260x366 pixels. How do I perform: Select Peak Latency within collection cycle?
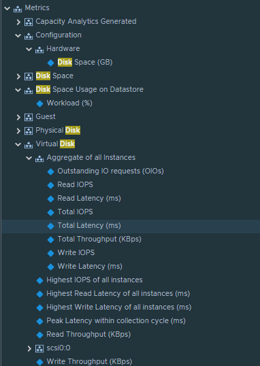[x=116, y=321]
